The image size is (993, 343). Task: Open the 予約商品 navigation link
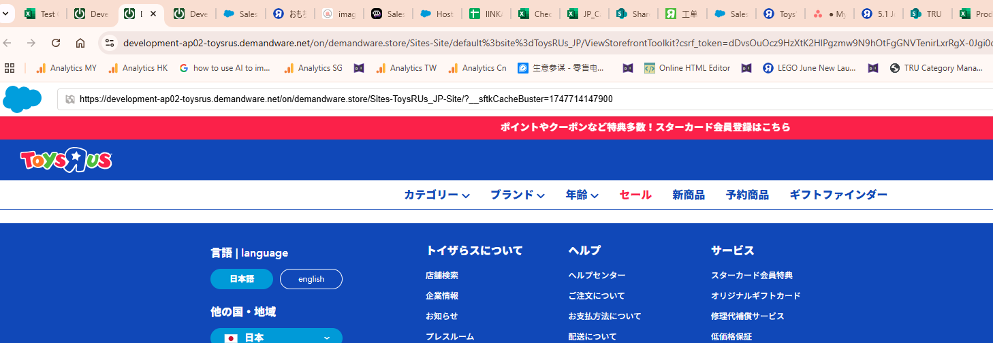click(747, 195)
